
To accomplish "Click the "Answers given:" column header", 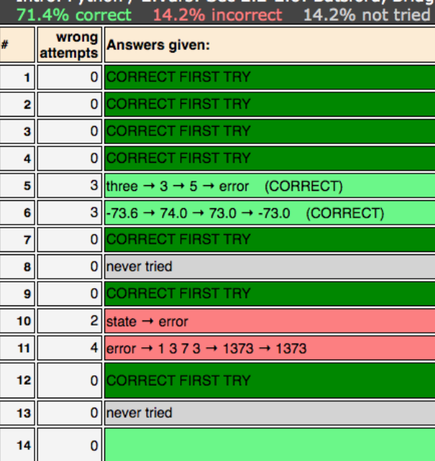I will 158,45.
